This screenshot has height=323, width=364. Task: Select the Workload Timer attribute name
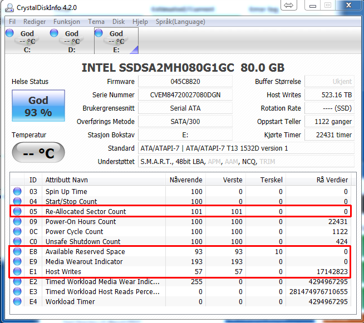(70, 301)
